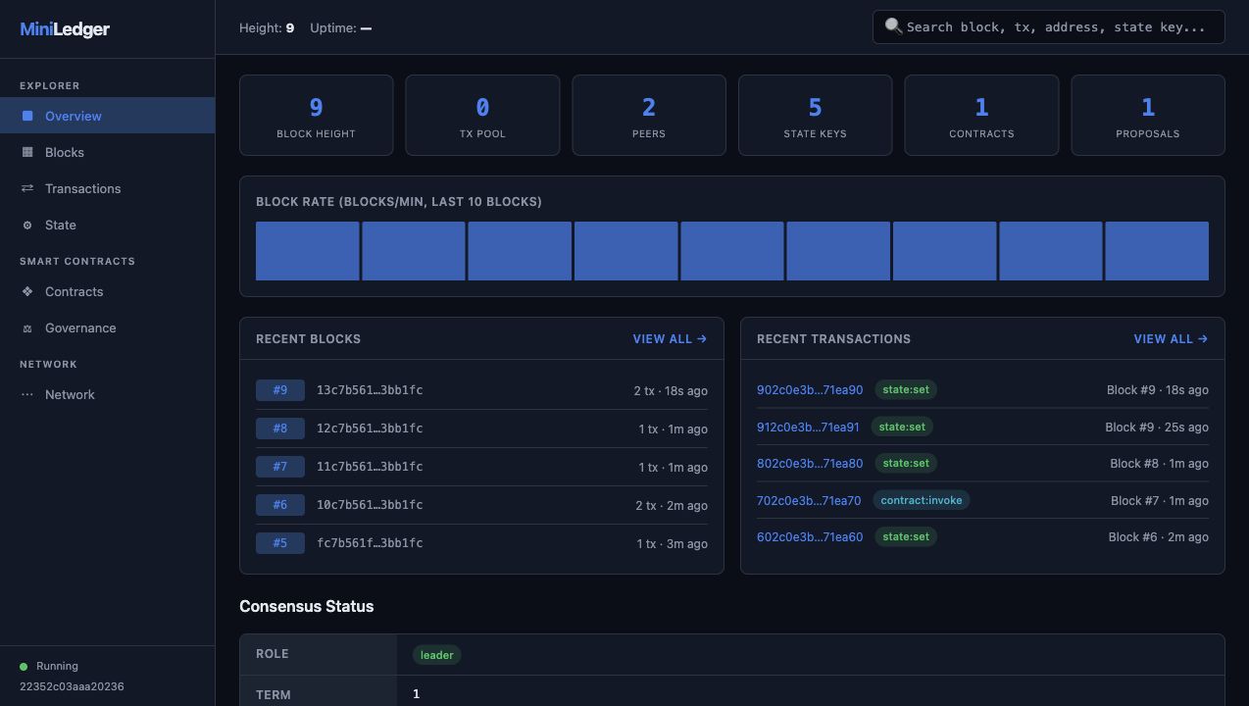Open block #5 badge
The height and width of the screenshot is (706, 1249).
tap(280, 543)
